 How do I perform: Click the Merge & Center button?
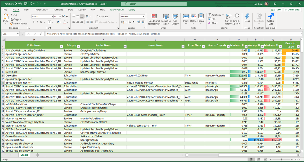pyautogui.click(x=105, y=22)
